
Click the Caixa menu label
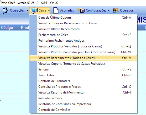tap(42, 10)
